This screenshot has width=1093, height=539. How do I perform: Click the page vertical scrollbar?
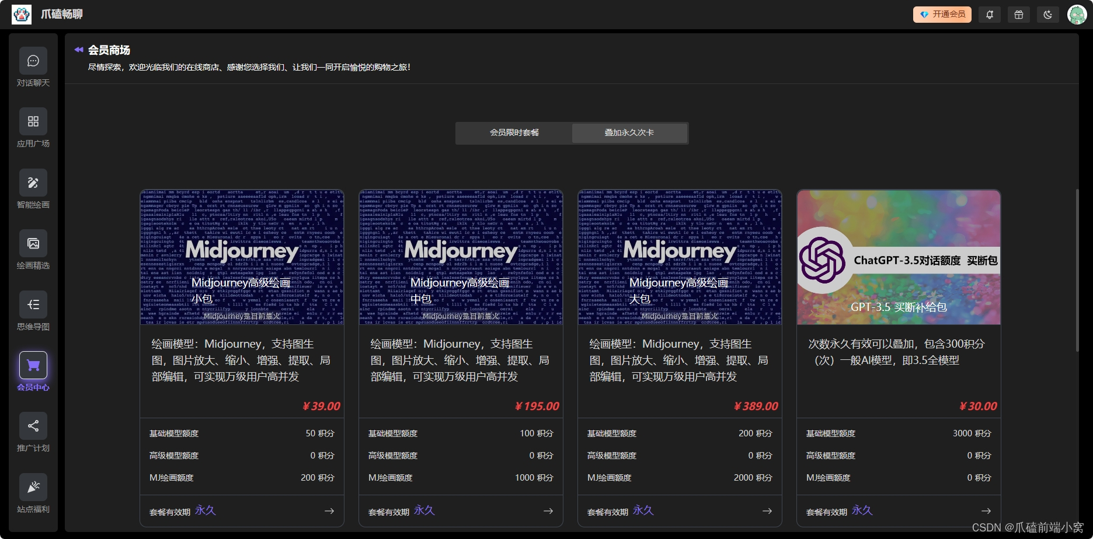tap(1077, 270)
